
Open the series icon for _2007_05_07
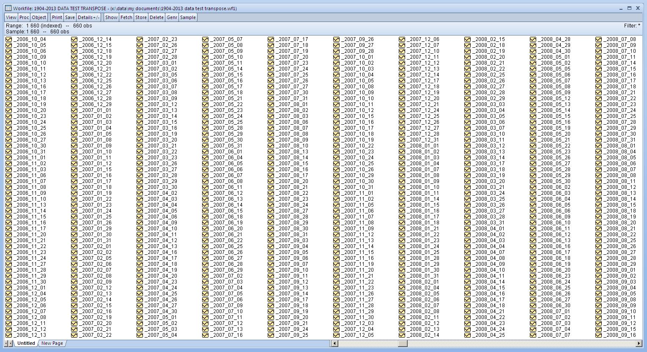(205, 39)
